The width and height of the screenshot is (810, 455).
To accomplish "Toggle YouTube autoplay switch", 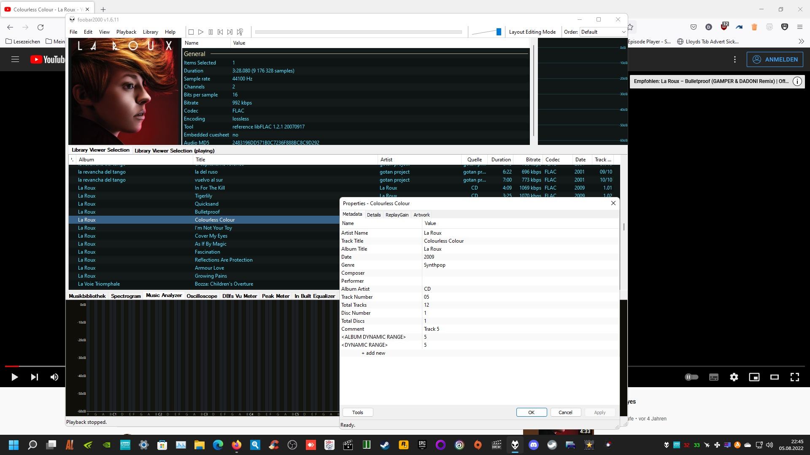I will (x=692, y=377).
